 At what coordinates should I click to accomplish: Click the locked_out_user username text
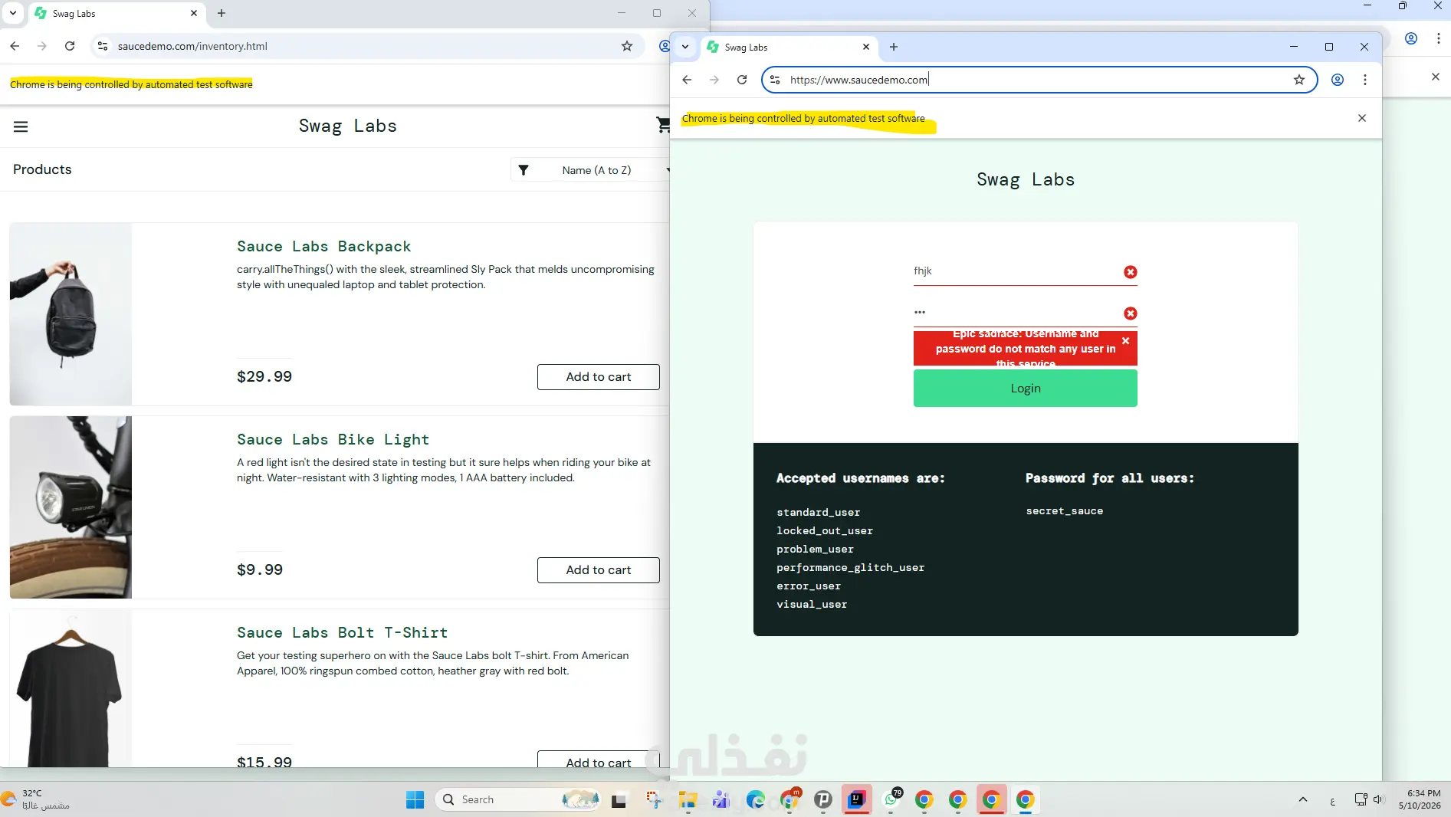tap(825, 531)
